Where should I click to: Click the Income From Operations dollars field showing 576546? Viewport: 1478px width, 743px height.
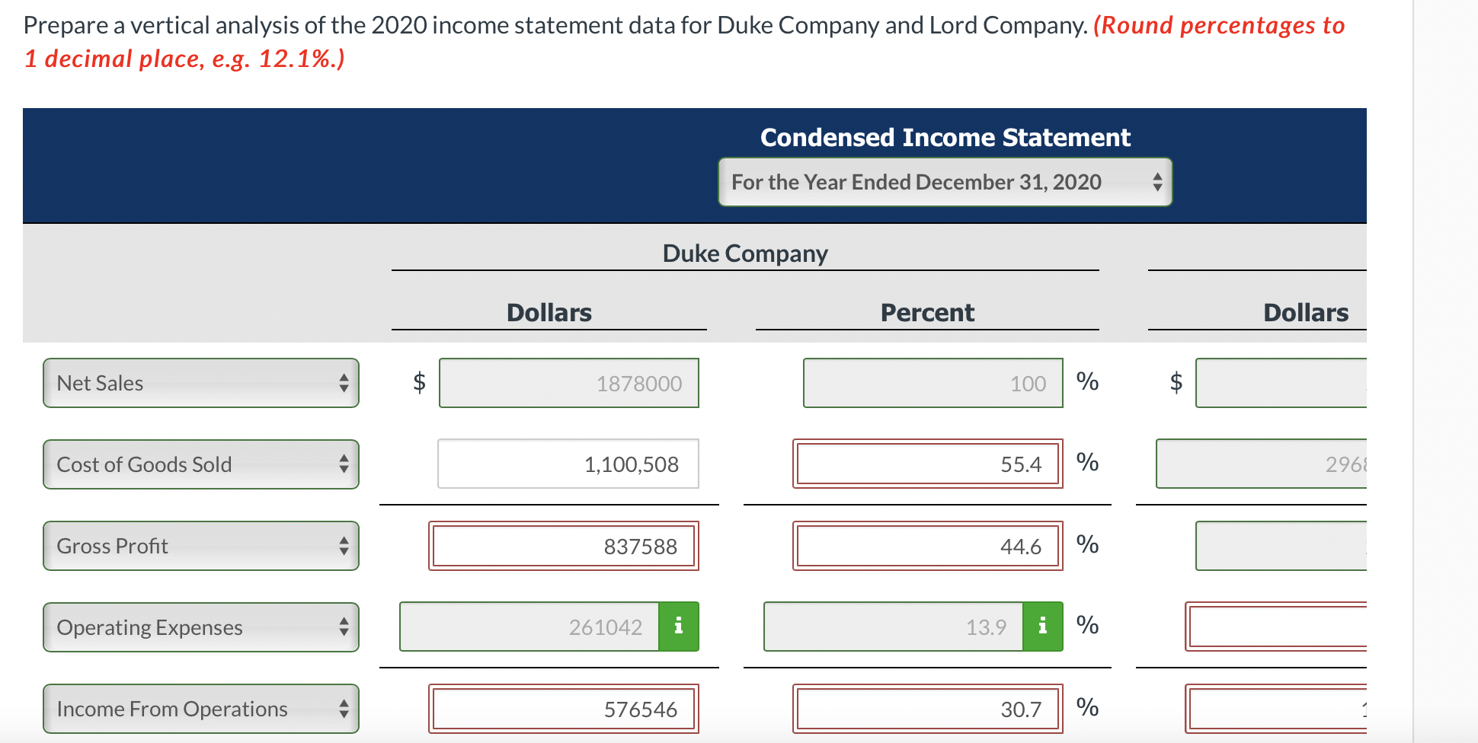(564, 708)
